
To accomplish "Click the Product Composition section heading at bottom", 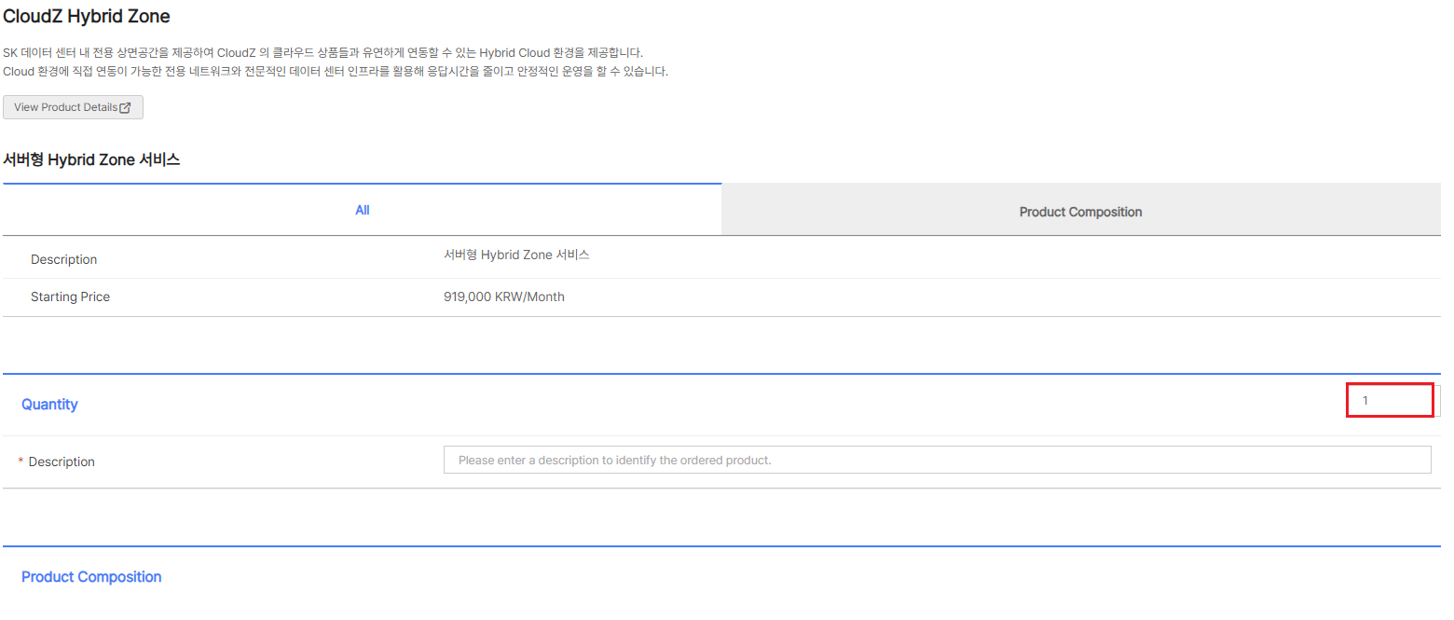I will pyautogui.click(x=91, y=576).
